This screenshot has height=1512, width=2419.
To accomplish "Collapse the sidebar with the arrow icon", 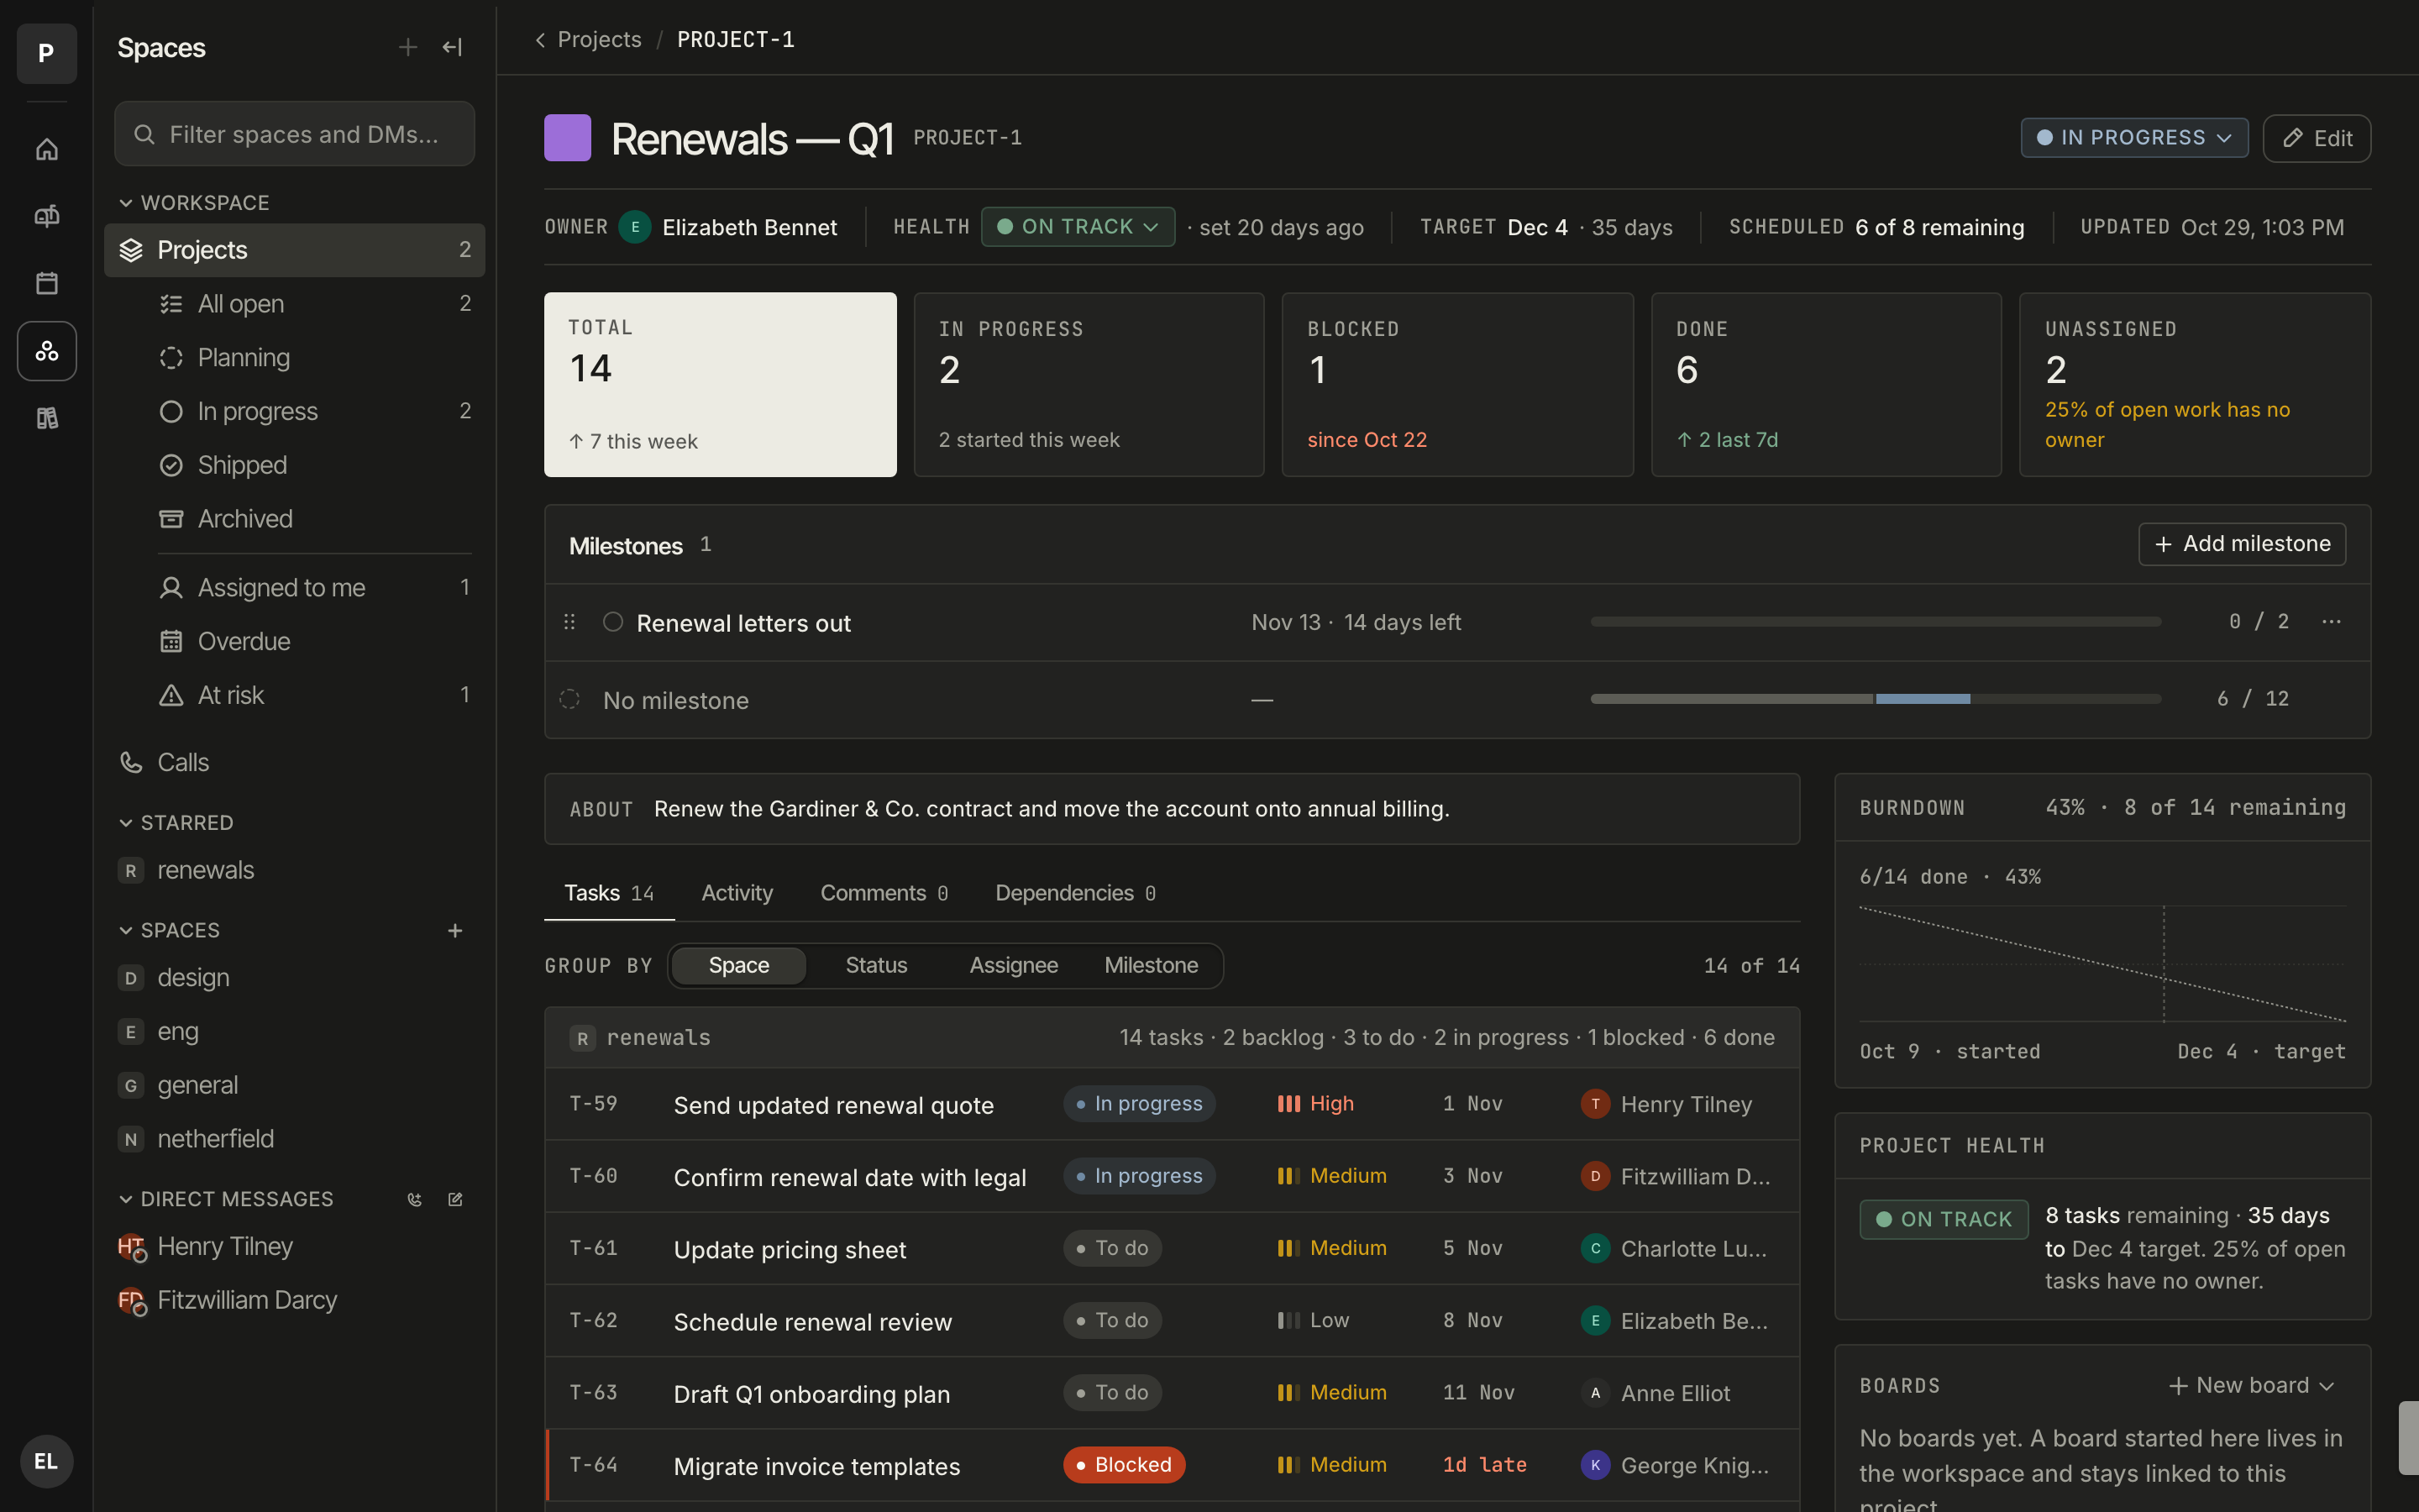I will tap(453, 47).
